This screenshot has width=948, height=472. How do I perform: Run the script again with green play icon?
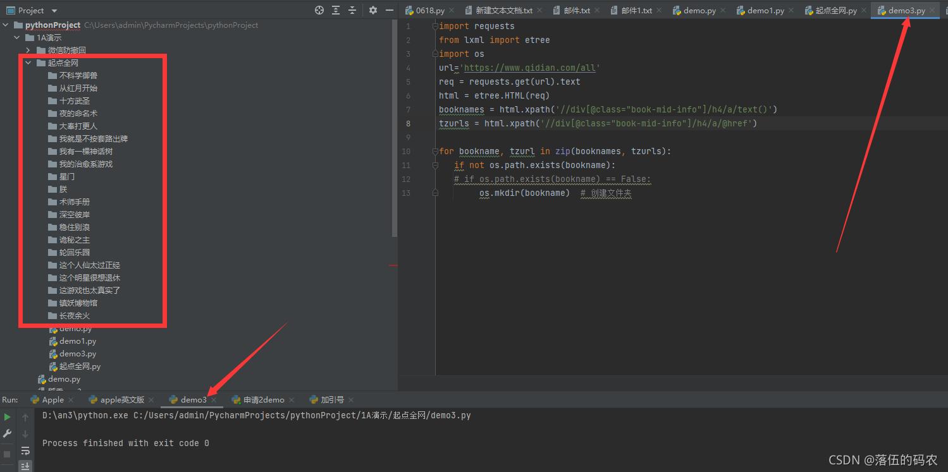tap(7, 416)
